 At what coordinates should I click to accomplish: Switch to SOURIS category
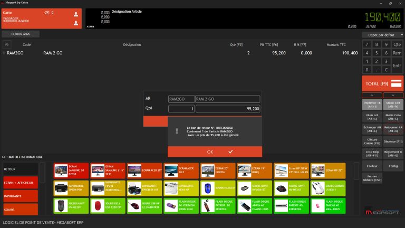[21, 209]
